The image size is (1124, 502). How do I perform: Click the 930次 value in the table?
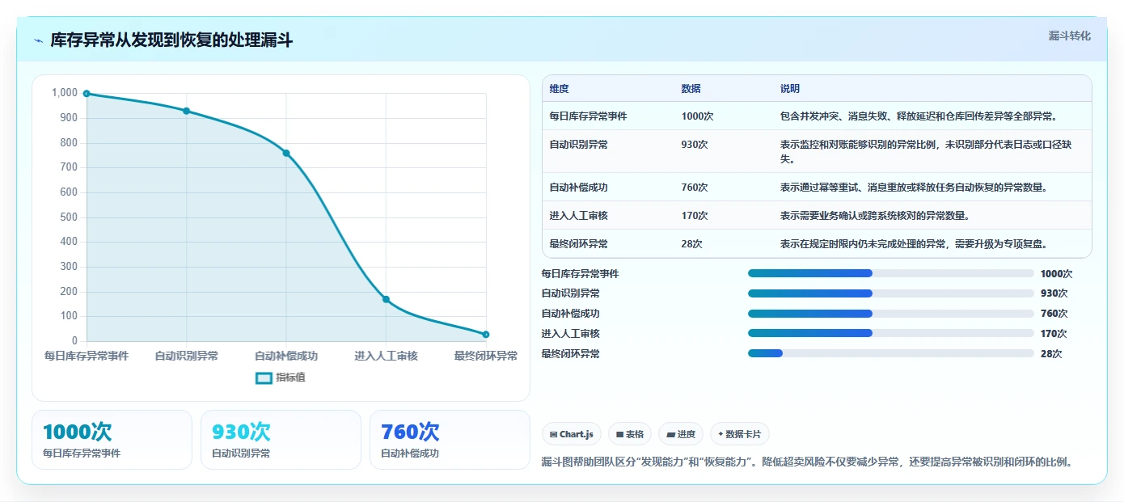click(695, 145)
